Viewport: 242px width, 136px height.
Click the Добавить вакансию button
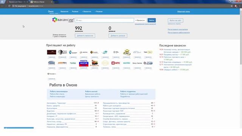(x=85, y=36)
